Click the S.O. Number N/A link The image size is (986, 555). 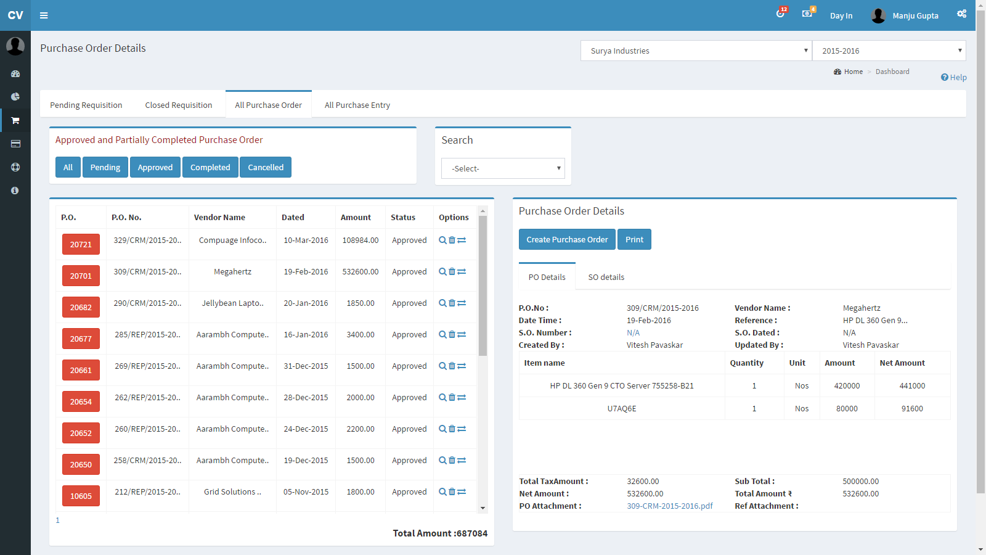(633, 332)
